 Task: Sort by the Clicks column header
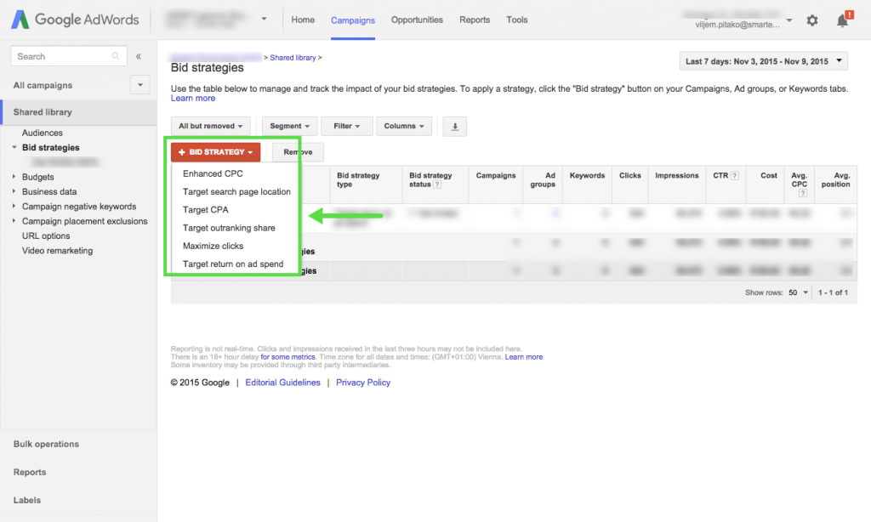click(x=630, y=175)
